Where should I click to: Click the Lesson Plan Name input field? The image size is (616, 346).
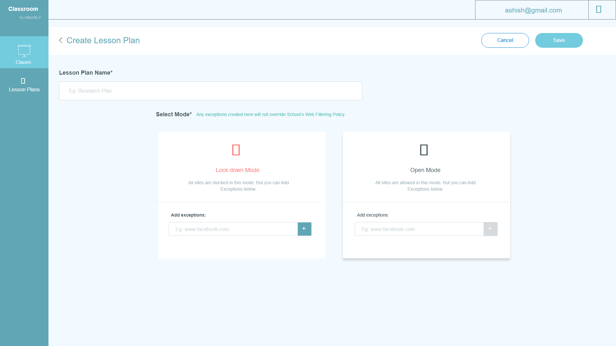point(210,91)
